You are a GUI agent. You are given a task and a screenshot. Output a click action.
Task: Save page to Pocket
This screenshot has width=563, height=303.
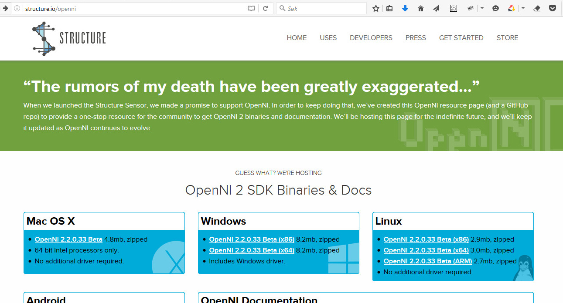click(x=553, y=8)
